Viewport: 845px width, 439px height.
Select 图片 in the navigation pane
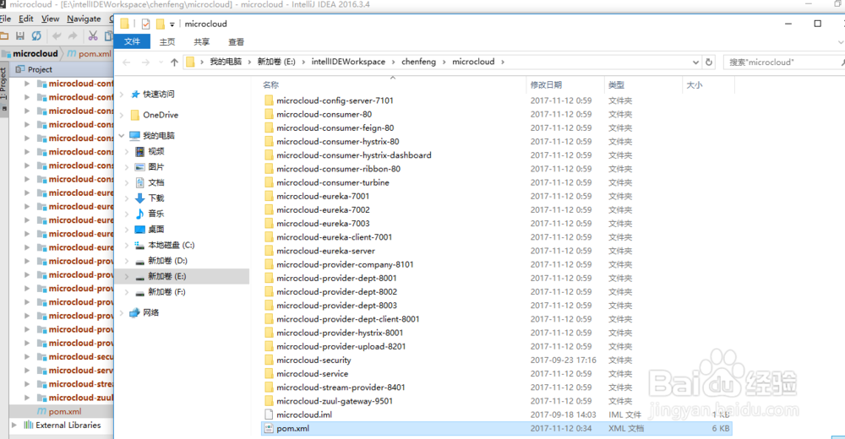pos(150,167)
